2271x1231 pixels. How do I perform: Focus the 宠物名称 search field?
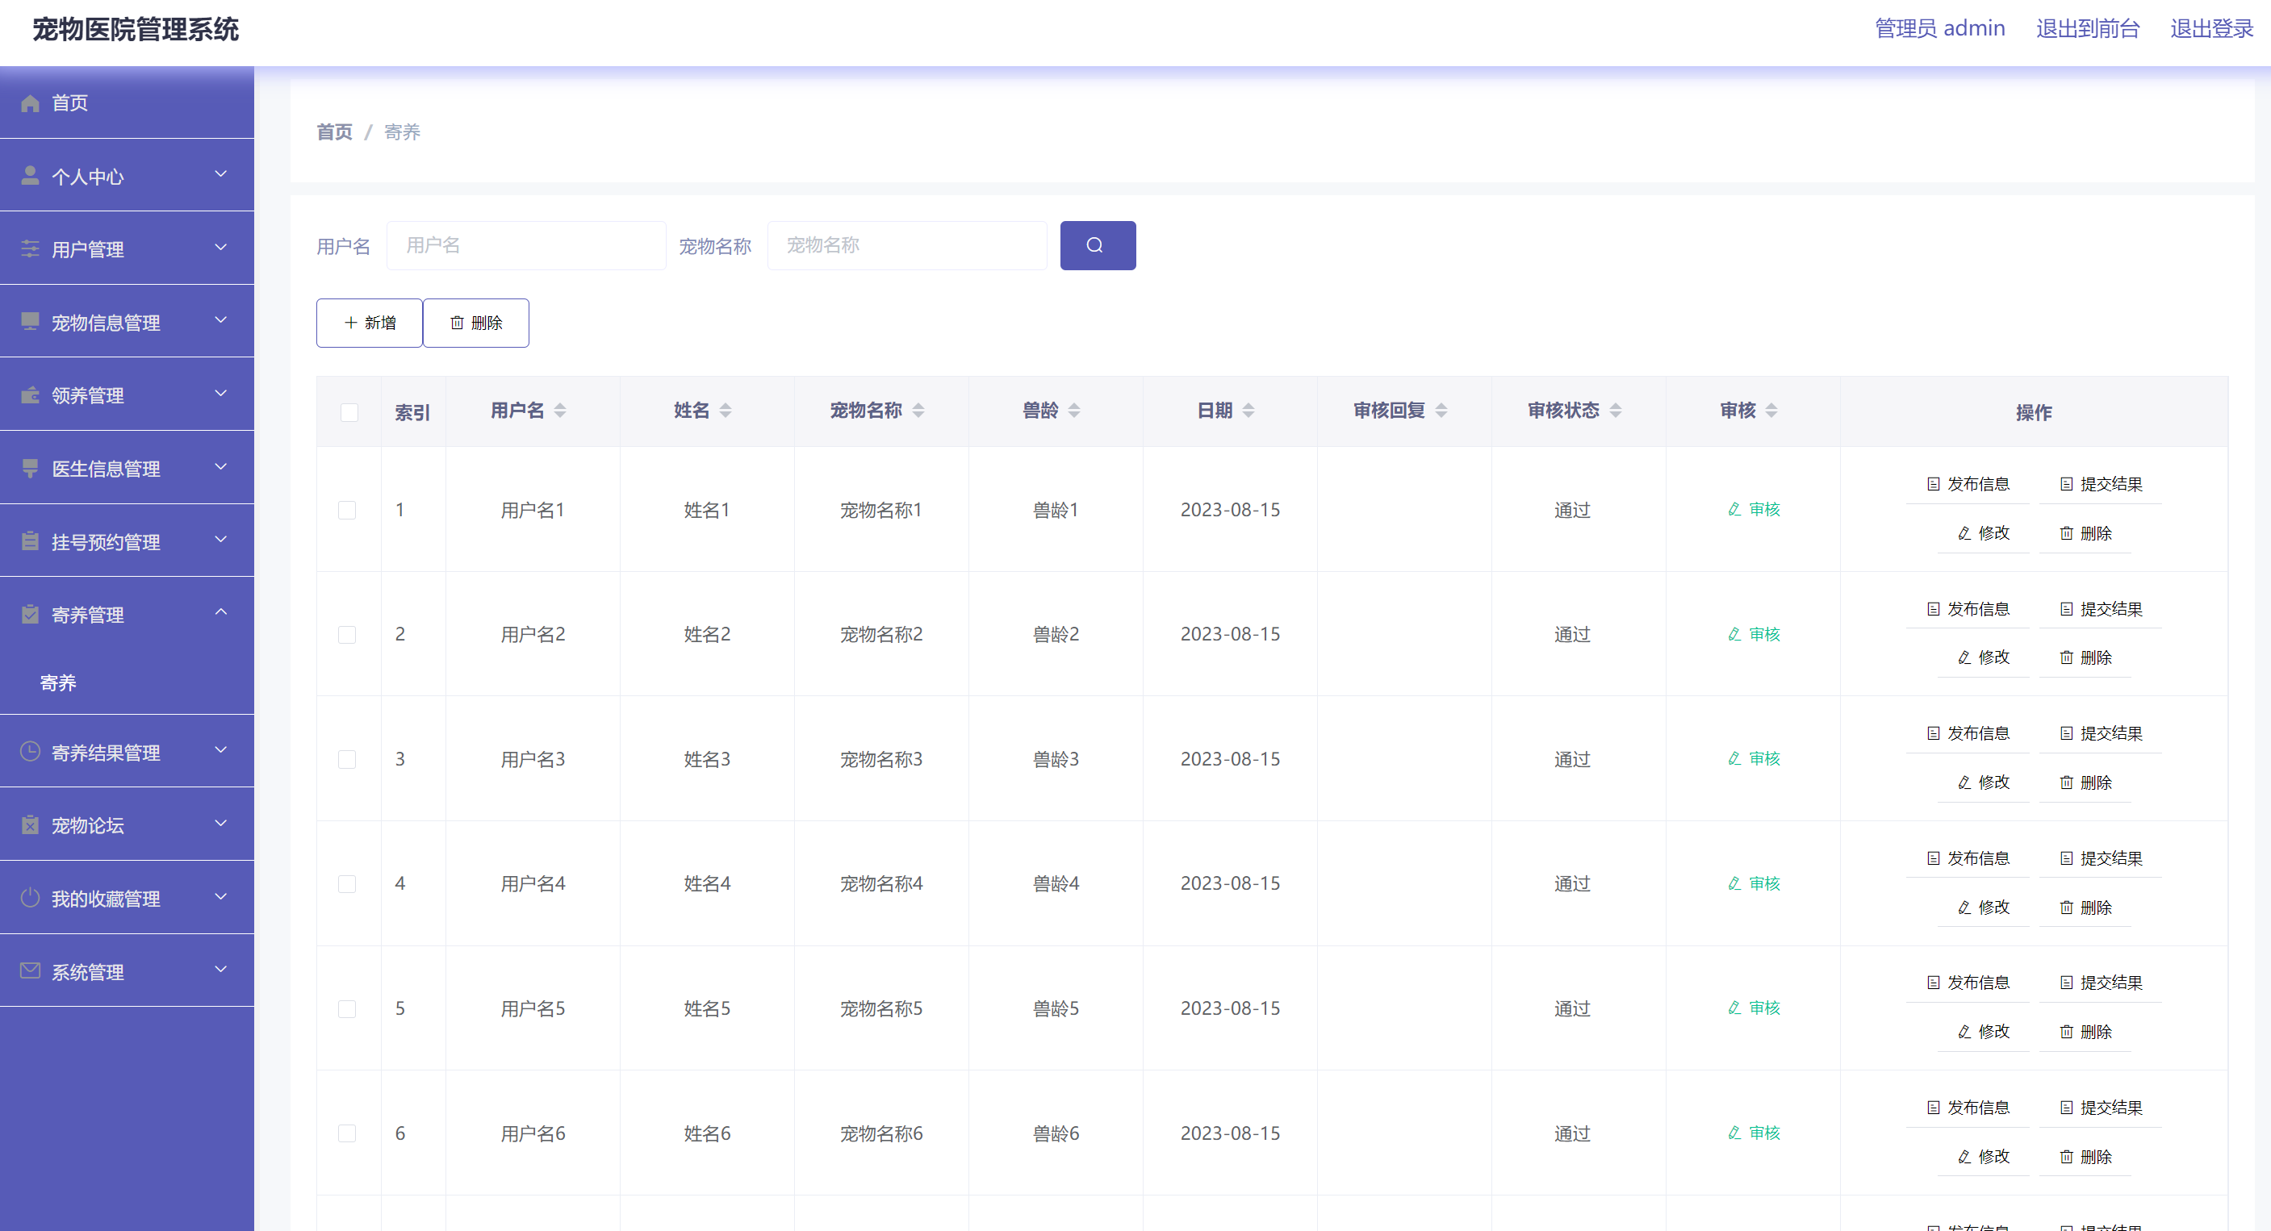click(907, 245)
